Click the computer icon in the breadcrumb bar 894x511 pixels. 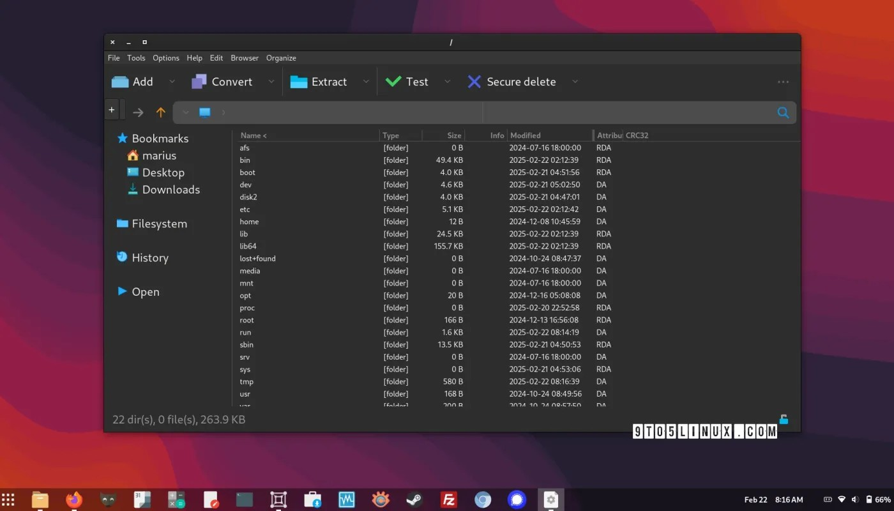[204, 112]
